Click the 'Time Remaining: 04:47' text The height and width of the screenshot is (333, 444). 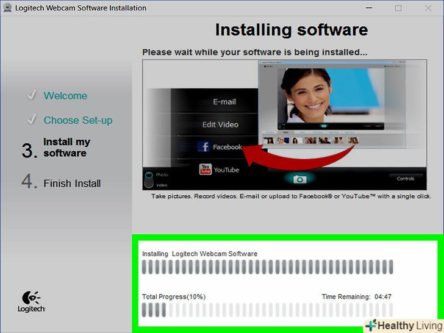[x=357, y=297]
